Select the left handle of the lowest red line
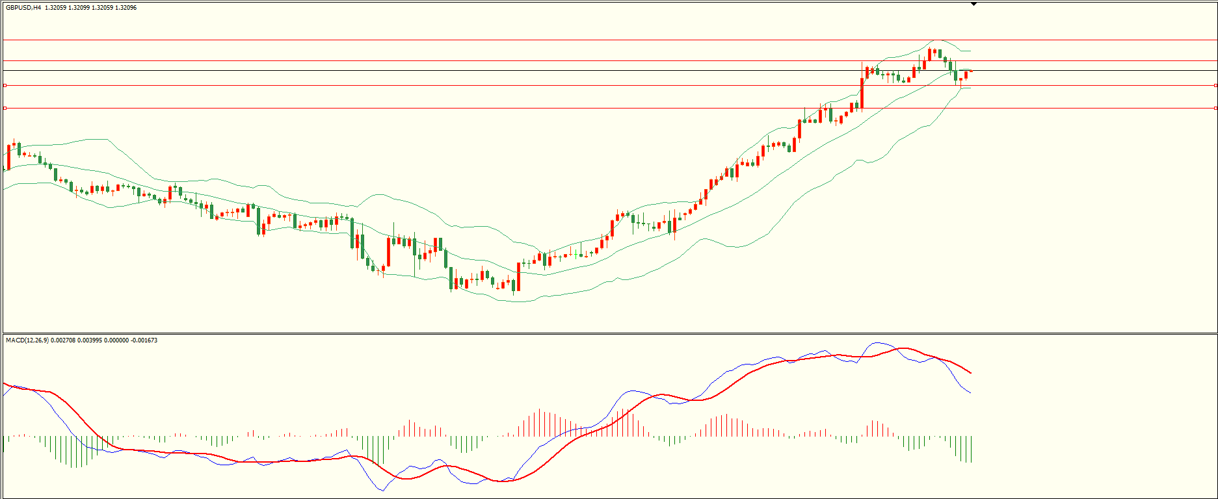Image resolution: width=1218 pixels, height=499 pixels. [5, 109]
